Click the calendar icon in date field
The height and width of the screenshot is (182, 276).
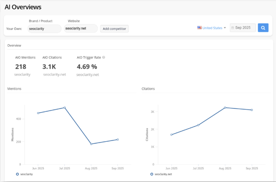(x=233, y=28)
